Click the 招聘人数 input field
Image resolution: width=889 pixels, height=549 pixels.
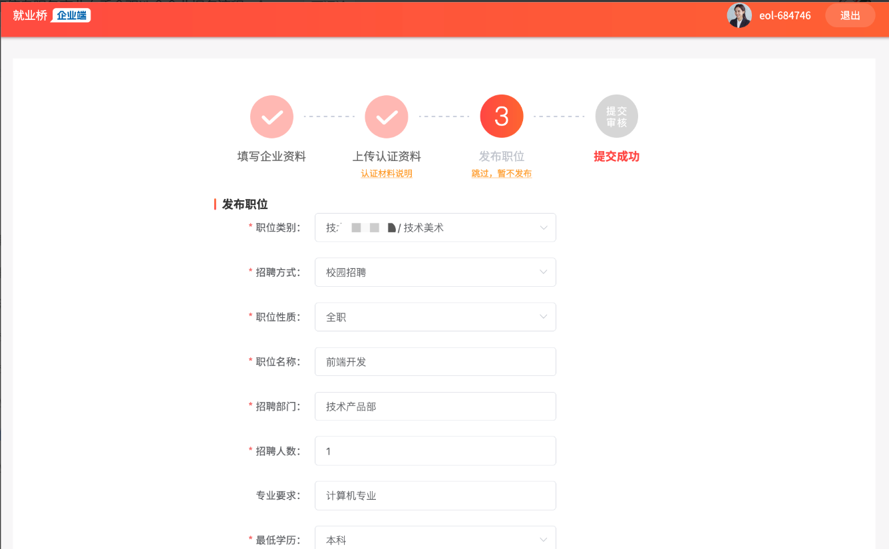[x=435, y=451]
